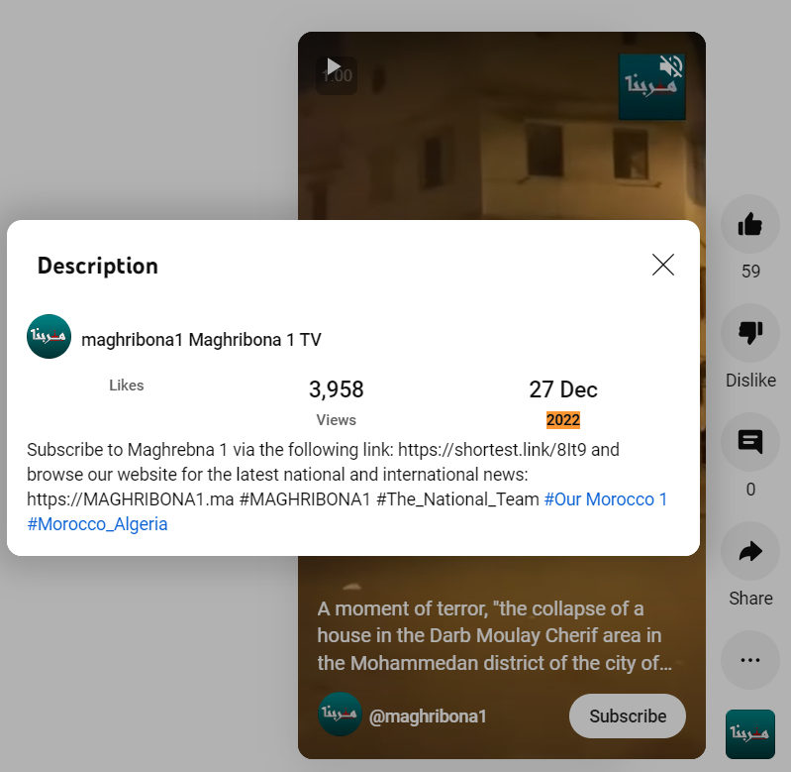
Task: Open the #Our Morocco 1 hashtag link
Action: pos(605,499)
